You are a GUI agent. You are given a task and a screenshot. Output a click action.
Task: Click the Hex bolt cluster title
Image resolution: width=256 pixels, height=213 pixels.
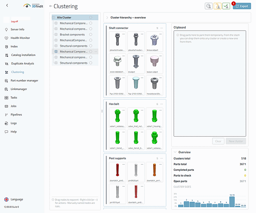point(114,104)
